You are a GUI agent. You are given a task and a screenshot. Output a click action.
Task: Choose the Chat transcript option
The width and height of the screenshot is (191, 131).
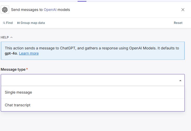click(18, 105)
